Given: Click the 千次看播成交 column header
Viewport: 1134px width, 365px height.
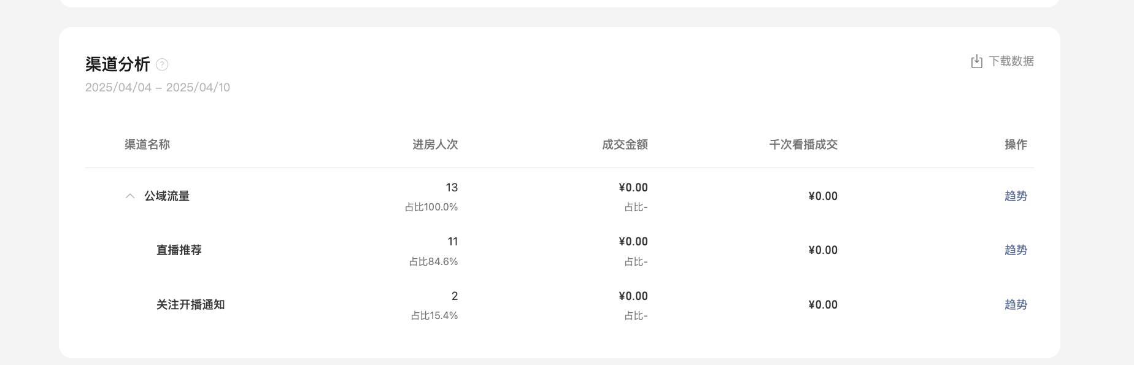Looking at the screenshot, I should (x=803, y=145).
